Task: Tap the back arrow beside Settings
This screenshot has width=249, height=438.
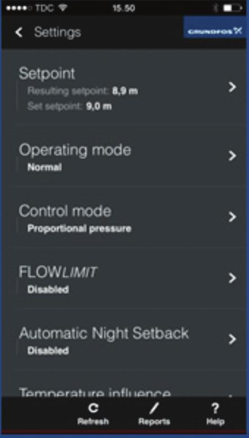Action: point(19,32)
